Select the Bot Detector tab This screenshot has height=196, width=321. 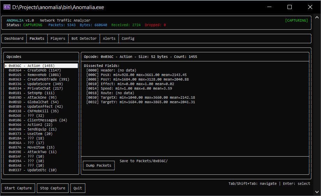[x=84, y=38]
